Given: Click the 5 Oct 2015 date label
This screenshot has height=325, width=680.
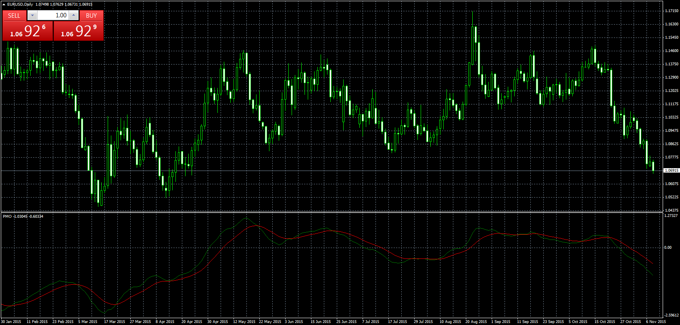Looking at the screenshot, I should (x=578, y=322).
